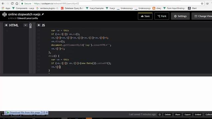Click 'Download file from this page' link
Viewport: 212px width, 119px height.
click(25, 112)
